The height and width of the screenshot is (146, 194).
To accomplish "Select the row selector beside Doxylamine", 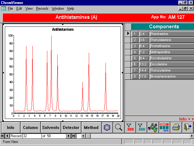I will [x=128, y=64].
